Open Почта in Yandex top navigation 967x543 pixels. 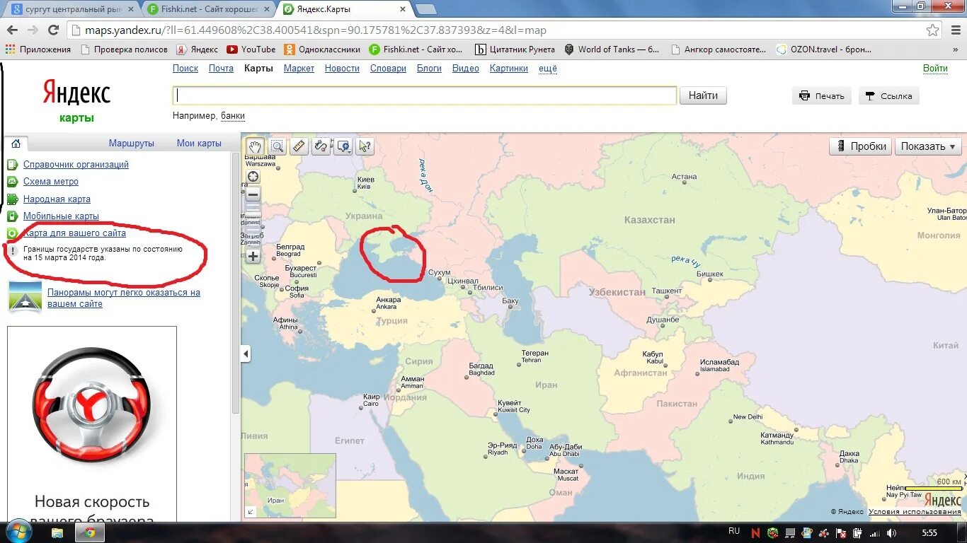221,69
